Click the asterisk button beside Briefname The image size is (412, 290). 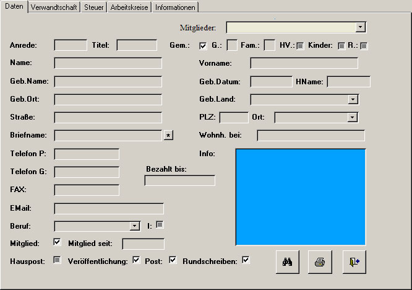pos(168,135)
